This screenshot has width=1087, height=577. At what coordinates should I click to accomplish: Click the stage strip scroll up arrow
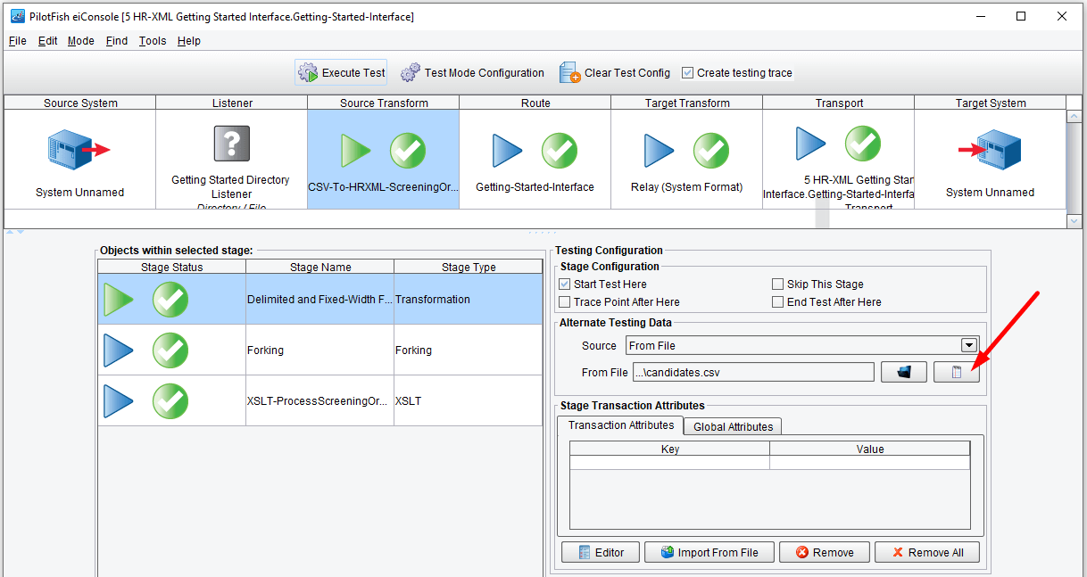[1075, 117]
